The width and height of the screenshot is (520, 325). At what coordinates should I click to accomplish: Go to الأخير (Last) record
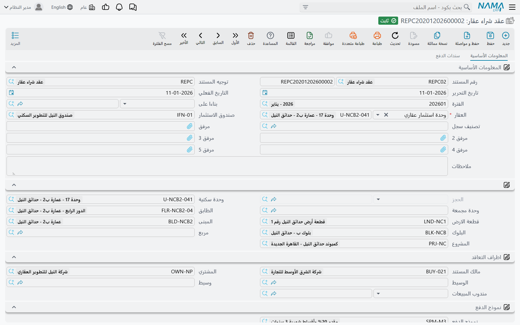[x=184, y=35]
